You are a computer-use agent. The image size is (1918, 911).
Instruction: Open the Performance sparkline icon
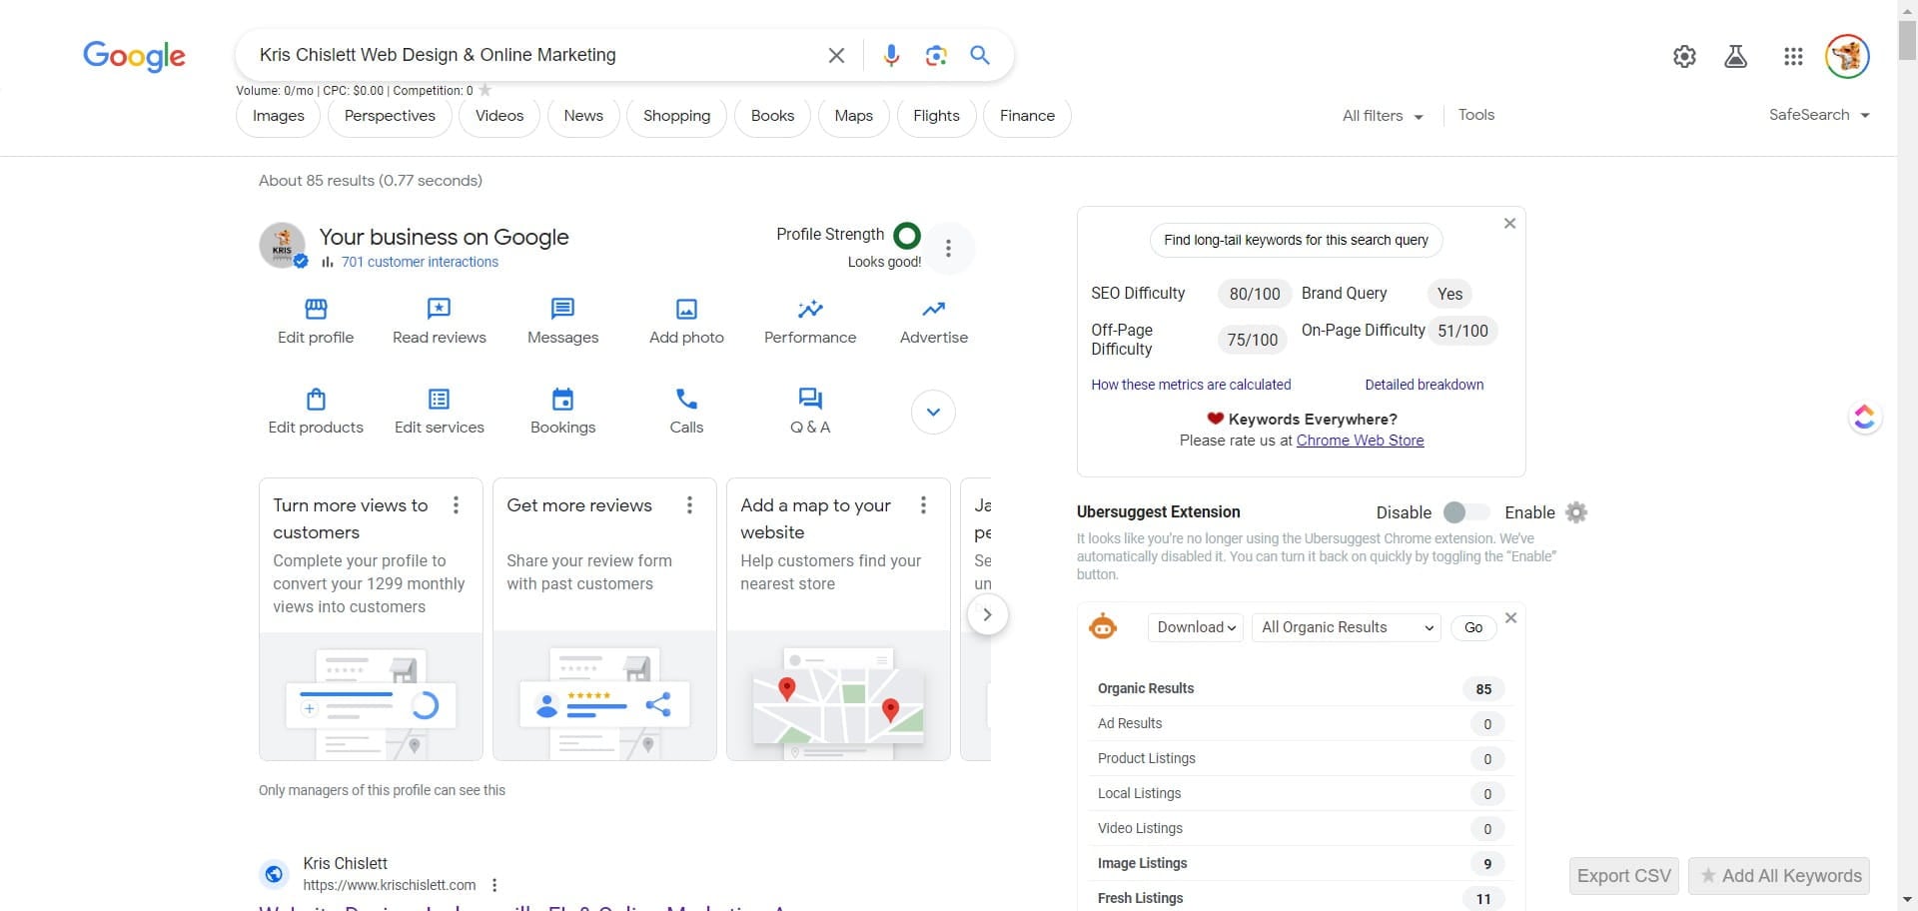click(x=810, y=309)
